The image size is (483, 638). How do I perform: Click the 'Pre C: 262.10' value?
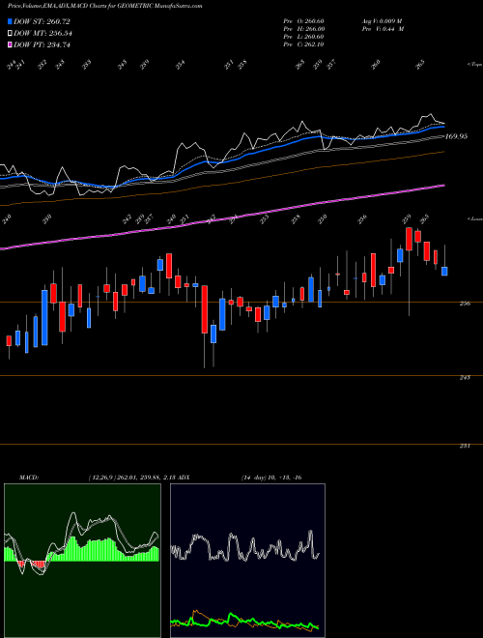pos(303,44)
